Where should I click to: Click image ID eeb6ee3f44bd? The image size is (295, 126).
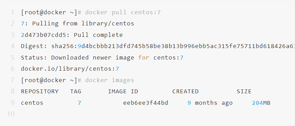coord(146,103)
